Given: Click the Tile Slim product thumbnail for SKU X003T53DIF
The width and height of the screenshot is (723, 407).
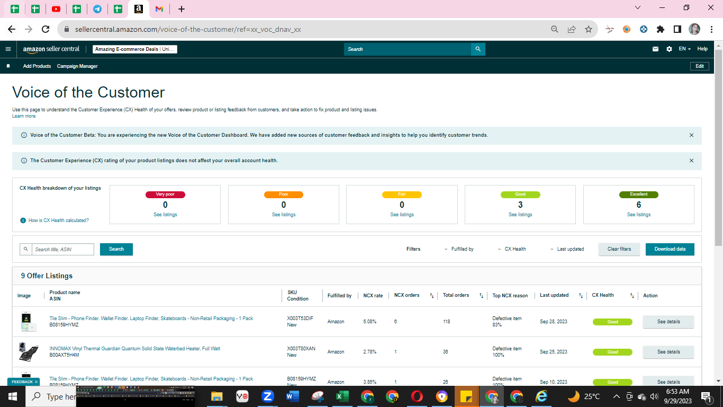Looking at the screenshot, I should tap(28, 322).
